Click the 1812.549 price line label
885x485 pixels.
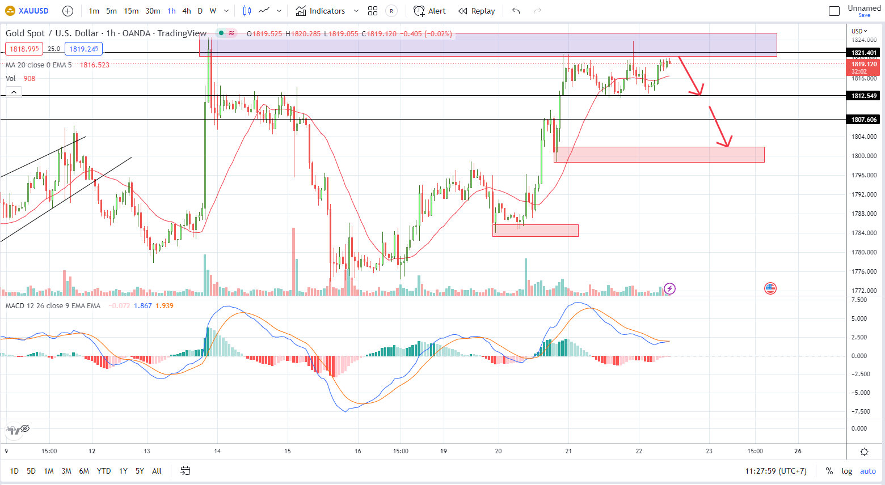(864, 96)
